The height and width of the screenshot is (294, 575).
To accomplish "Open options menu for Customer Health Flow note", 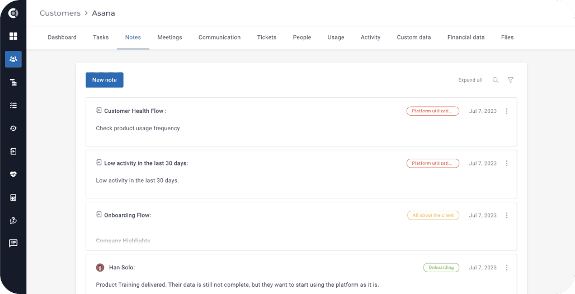I will [507, 111].
